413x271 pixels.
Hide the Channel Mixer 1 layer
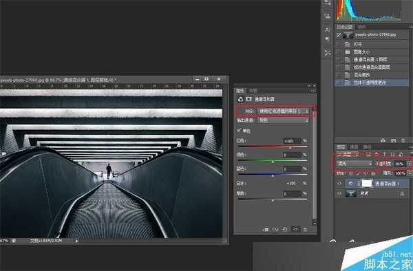[x=339, y=184]
